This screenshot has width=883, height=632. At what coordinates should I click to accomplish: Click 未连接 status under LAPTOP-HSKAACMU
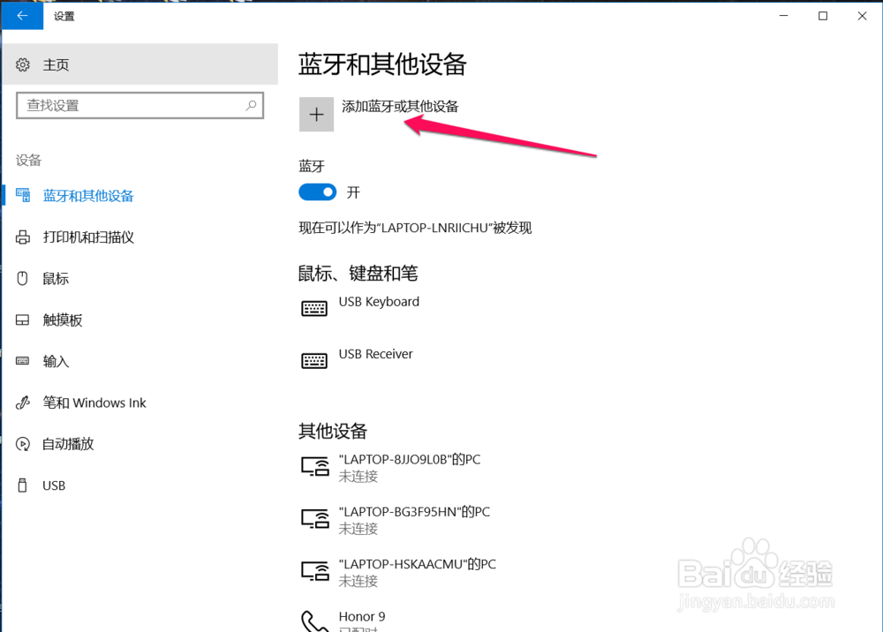pyautogui.click(x=358, y=582)
